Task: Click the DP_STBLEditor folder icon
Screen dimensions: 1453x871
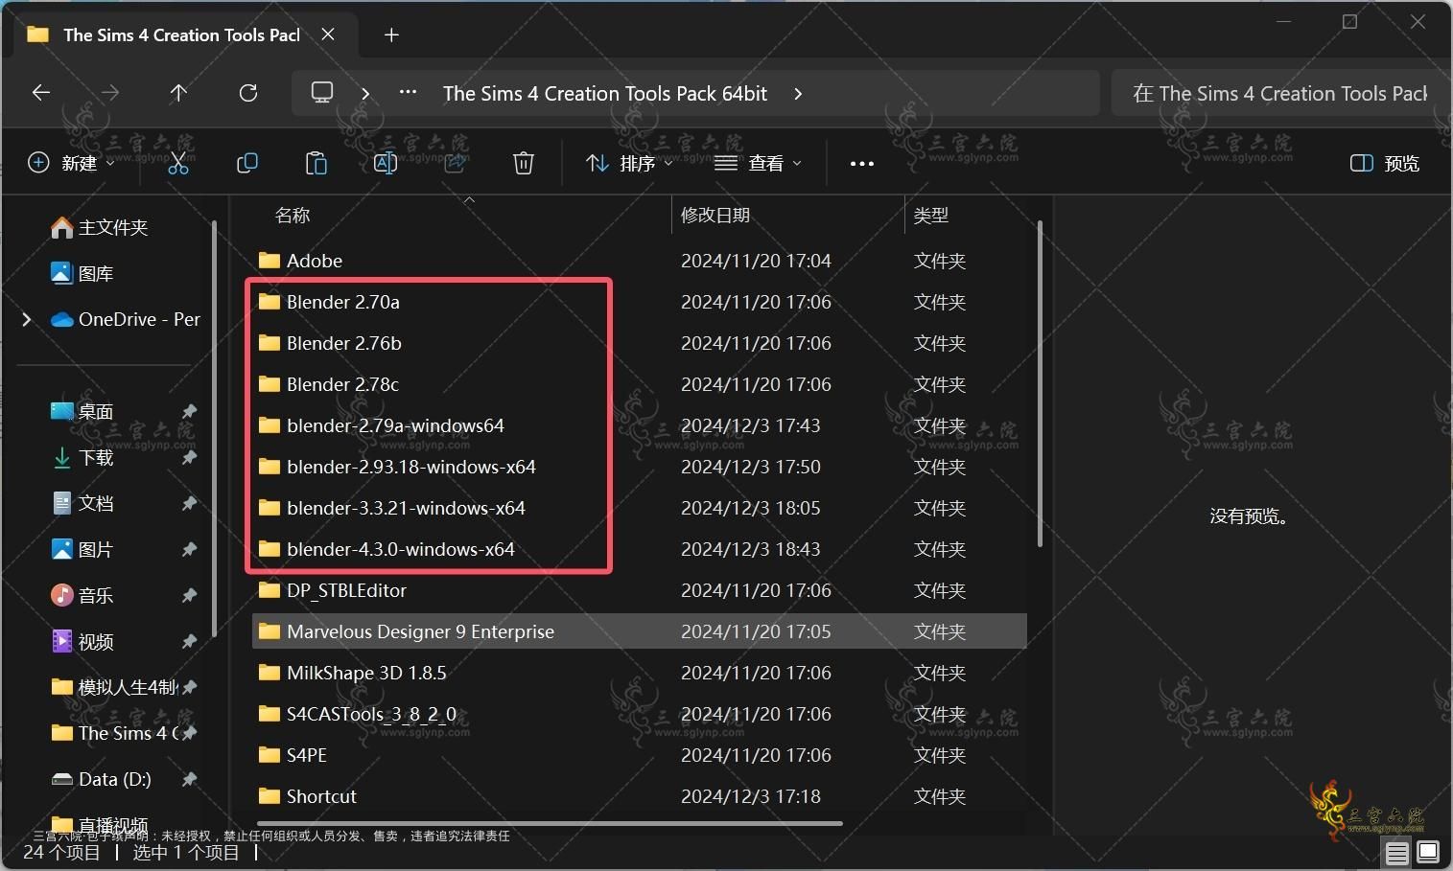Action: click(x=270, y=590)
